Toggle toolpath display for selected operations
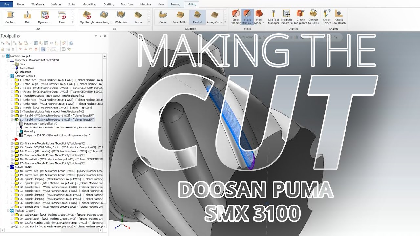Viewport: 420px width, 236px height. [8, 49]
